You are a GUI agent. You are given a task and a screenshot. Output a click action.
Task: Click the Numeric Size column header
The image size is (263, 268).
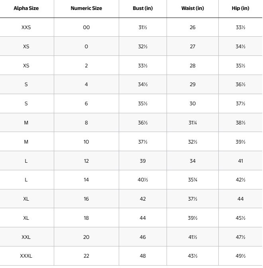click(86, 8)
